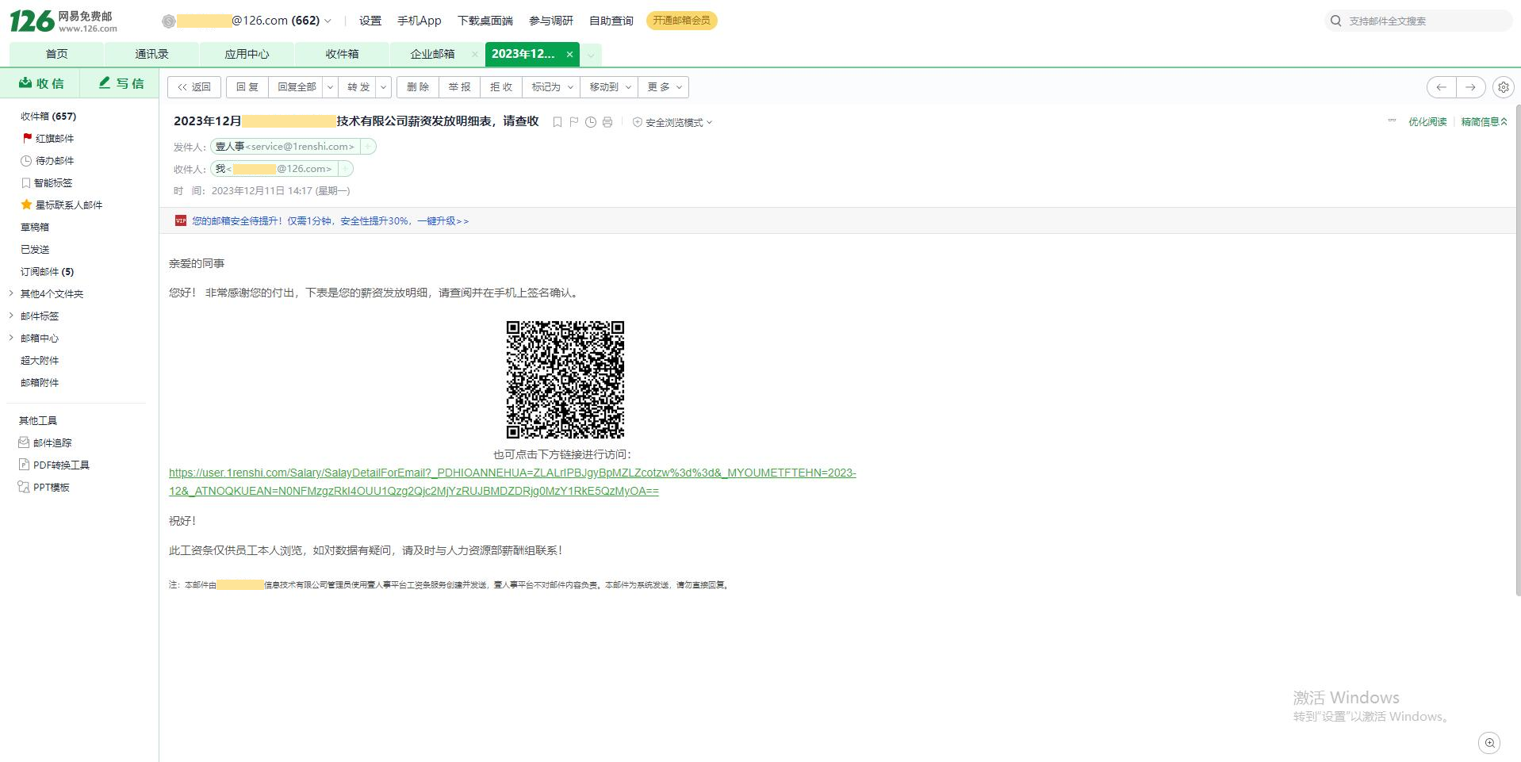Switch to the 通讯录 tab
1521x762 pixels.
click(151, 54)
